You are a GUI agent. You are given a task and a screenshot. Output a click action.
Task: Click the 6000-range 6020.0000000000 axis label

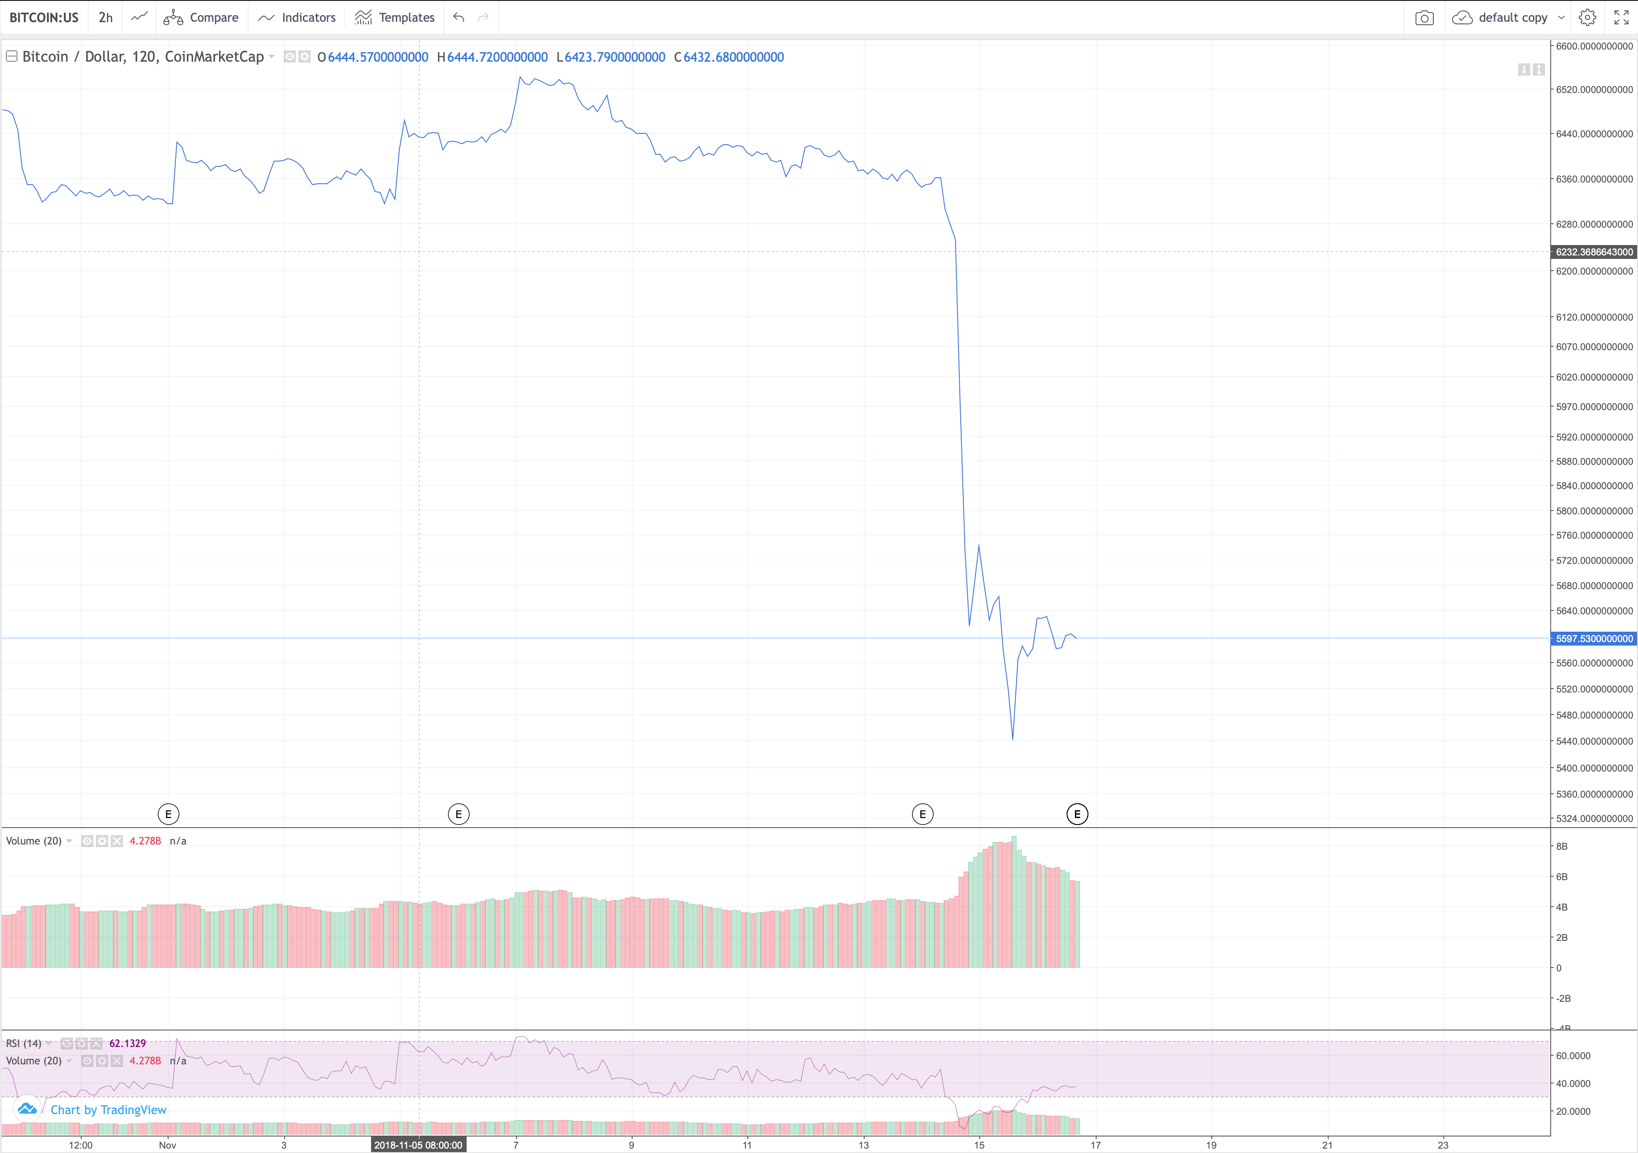coord(1595,377)
